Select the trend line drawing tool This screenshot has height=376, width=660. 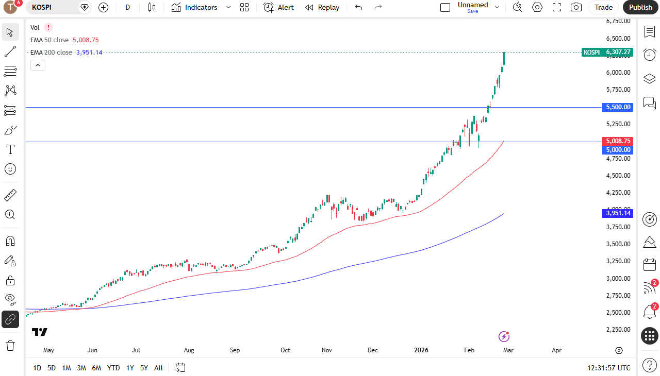tap(10, 52)
